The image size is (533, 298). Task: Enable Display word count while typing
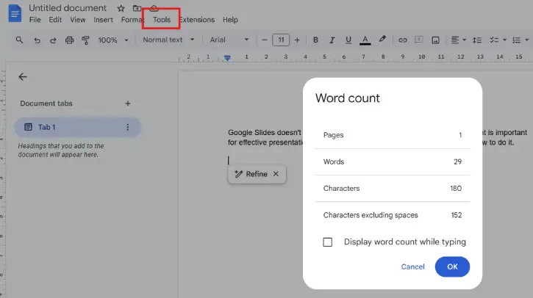(328, 242)
